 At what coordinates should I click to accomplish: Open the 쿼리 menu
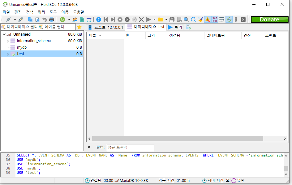41,12
